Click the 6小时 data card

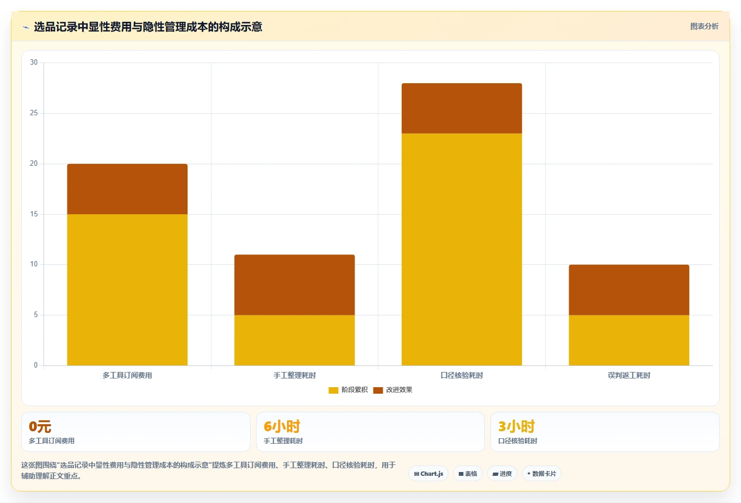tap(370, 432)
